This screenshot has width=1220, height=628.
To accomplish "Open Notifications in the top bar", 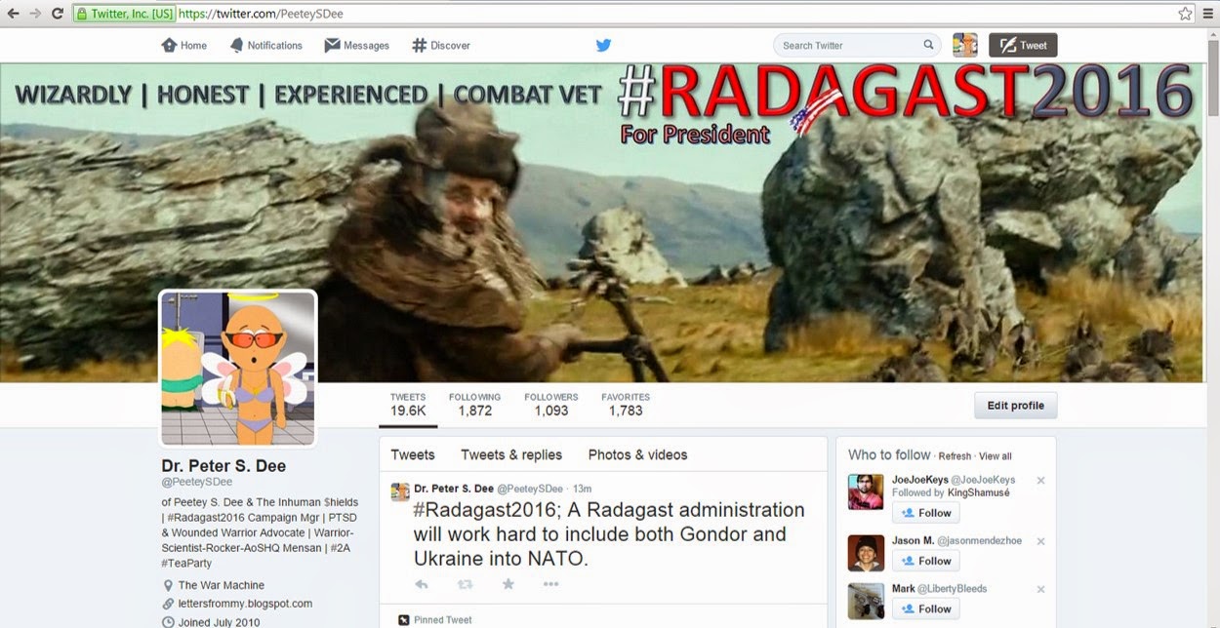I will tap(265, 45).
